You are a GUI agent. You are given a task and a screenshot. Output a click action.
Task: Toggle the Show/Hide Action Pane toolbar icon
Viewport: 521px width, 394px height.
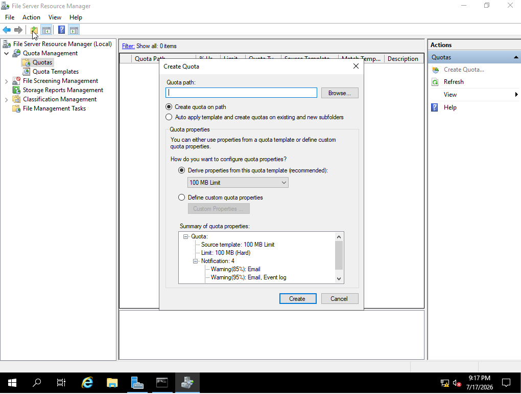click(74, 30)
